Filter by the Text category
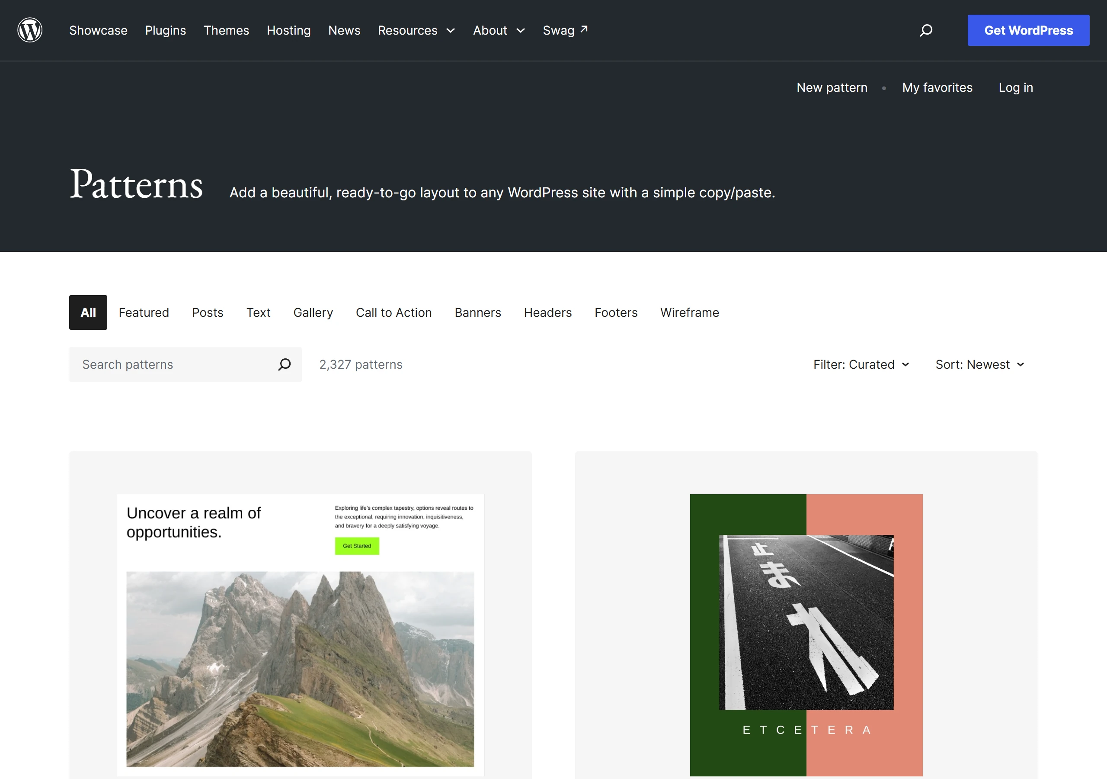This screenshot has height=779, width=1107. pyautogui.click(x=259, y=312)
